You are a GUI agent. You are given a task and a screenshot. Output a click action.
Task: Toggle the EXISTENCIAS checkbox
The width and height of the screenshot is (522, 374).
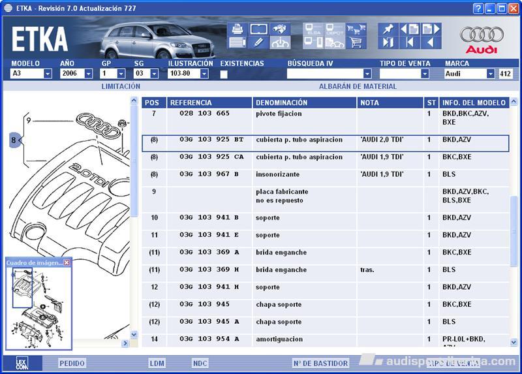click(224, 74)
